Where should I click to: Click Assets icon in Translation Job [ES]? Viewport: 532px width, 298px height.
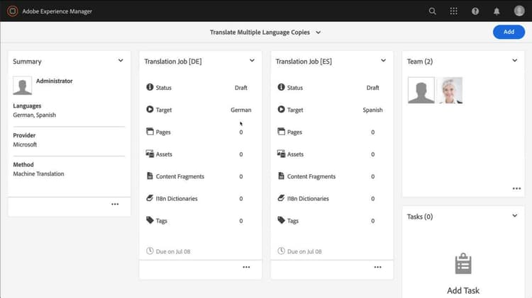point(281,154)
